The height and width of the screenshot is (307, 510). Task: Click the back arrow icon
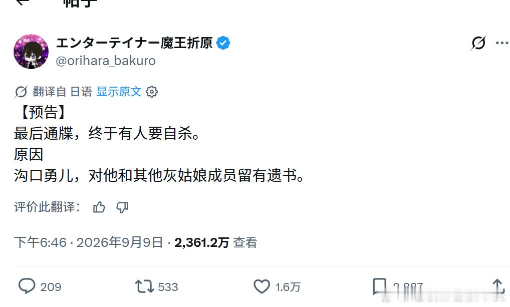tap(23, 3)
